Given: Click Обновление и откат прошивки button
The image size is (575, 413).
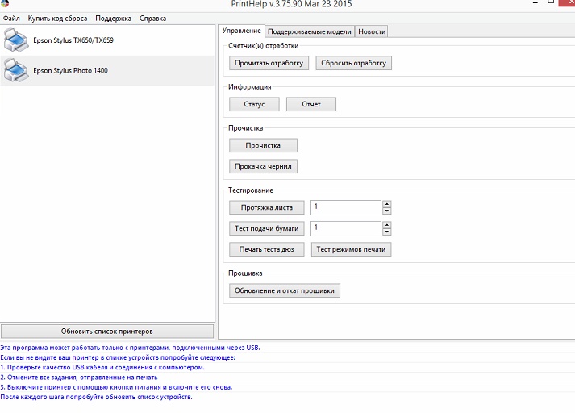Looking at the screenshot, I should [x=284, y=290].
